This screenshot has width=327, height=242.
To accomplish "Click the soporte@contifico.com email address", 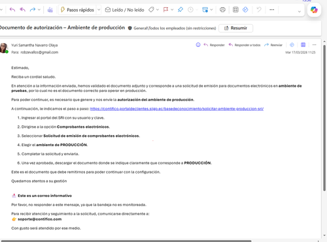I will click(40, 219).
